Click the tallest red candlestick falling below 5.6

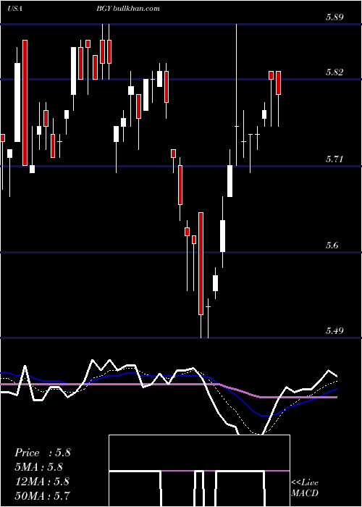coord(201,263)
